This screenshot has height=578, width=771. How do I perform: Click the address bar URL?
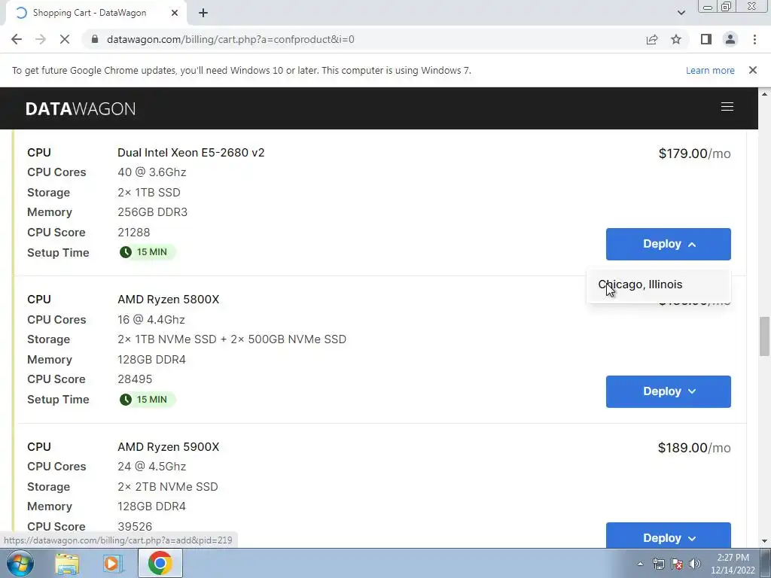(x=230, y=39)
